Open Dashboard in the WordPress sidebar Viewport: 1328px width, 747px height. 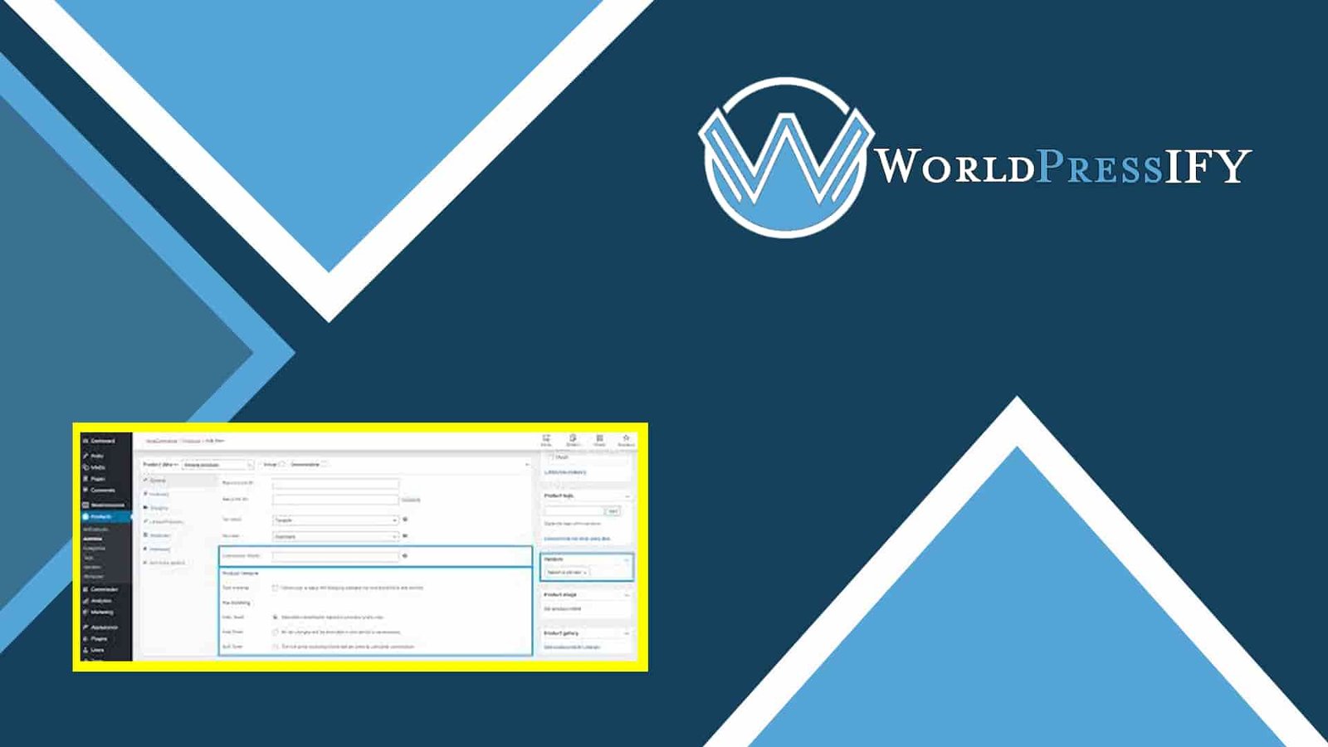click(x=102, y=441)
